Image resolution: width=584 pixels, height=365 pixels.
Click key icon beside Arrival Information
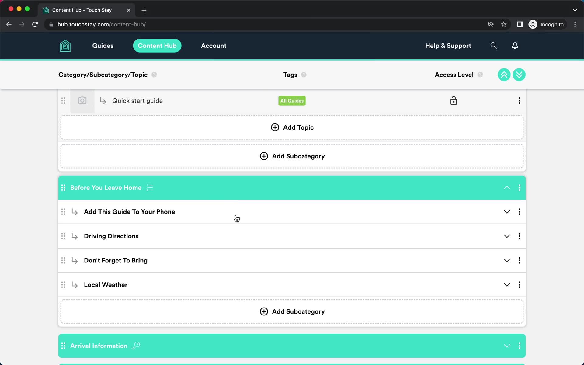[136, 346]
